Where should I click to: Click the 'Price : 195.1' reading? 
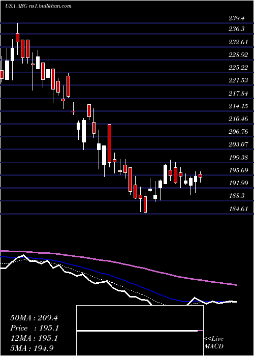35,328
